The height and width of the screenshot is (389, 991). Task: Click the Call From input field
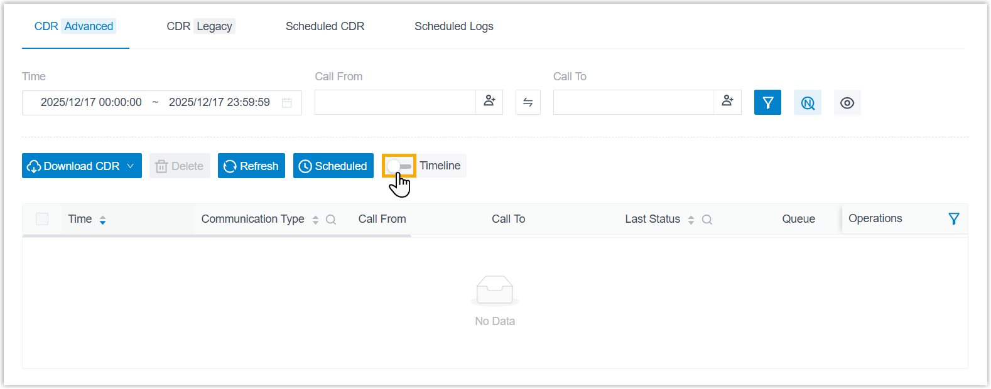[395, 102]
